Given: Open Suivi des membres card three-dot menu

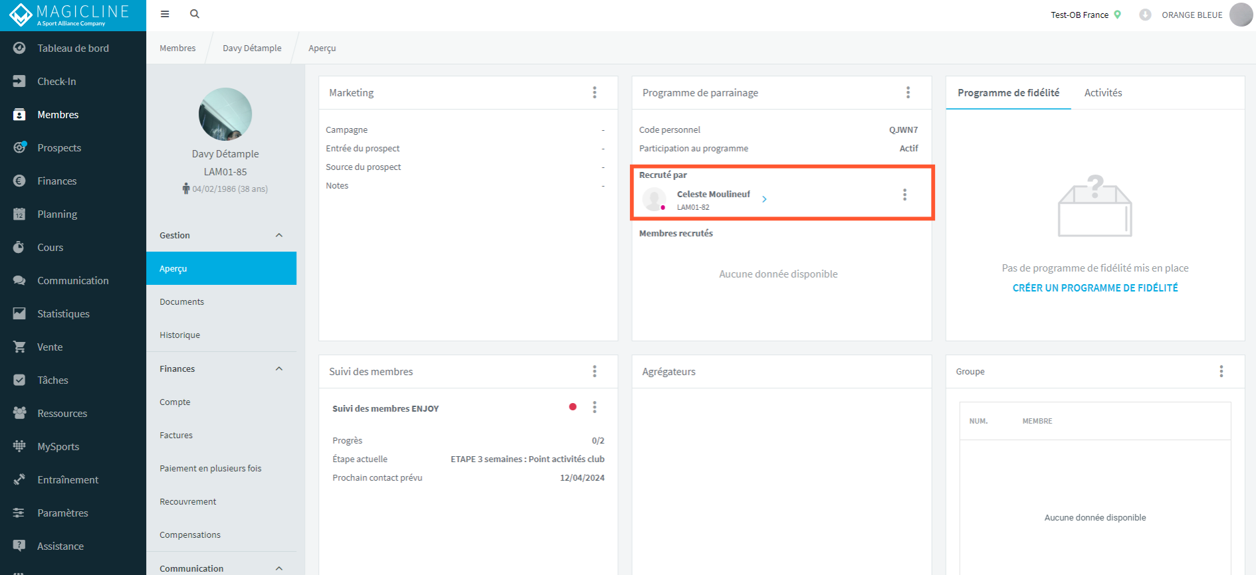Looking at the screenshot, I should click(x=595, y=371).
